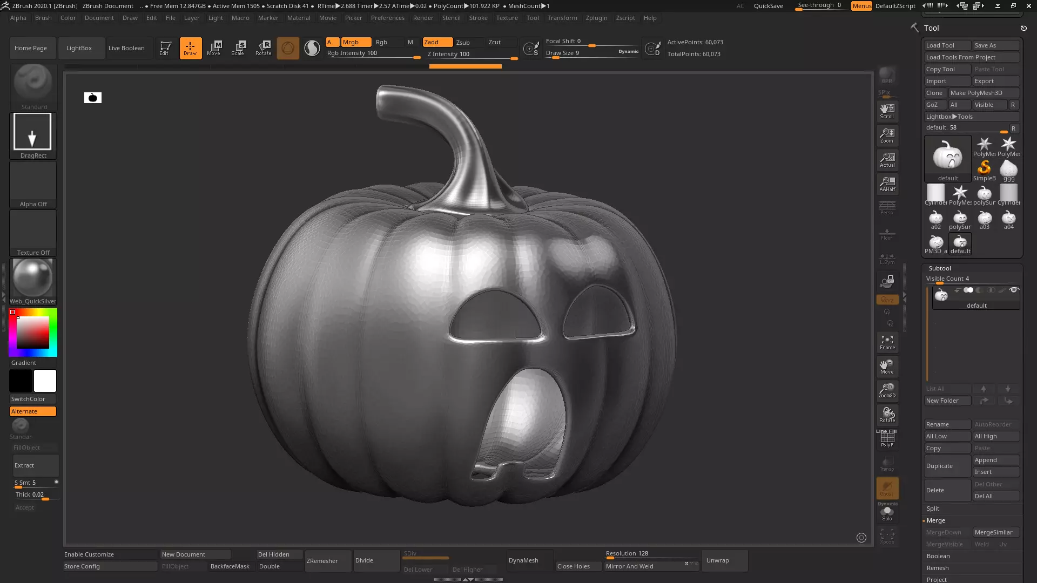Image resolution: width=1037 pixels, height=583 pixels.
Task: Click the Frame view button
Action: tap(887, 342)
